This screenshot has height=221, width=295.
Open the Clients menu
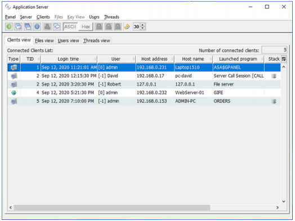coord(43,17)
